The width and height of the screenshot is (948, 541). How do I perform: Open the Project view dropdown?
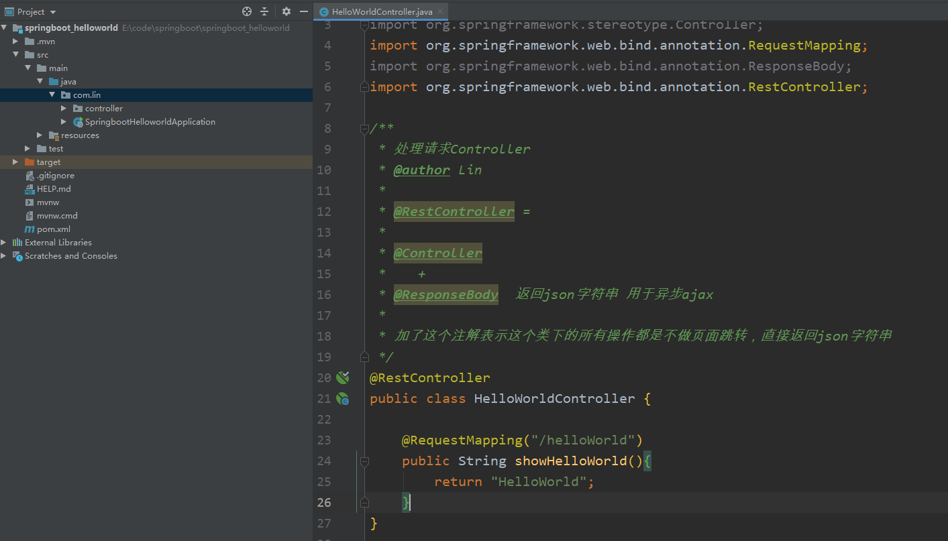point(52,11)
